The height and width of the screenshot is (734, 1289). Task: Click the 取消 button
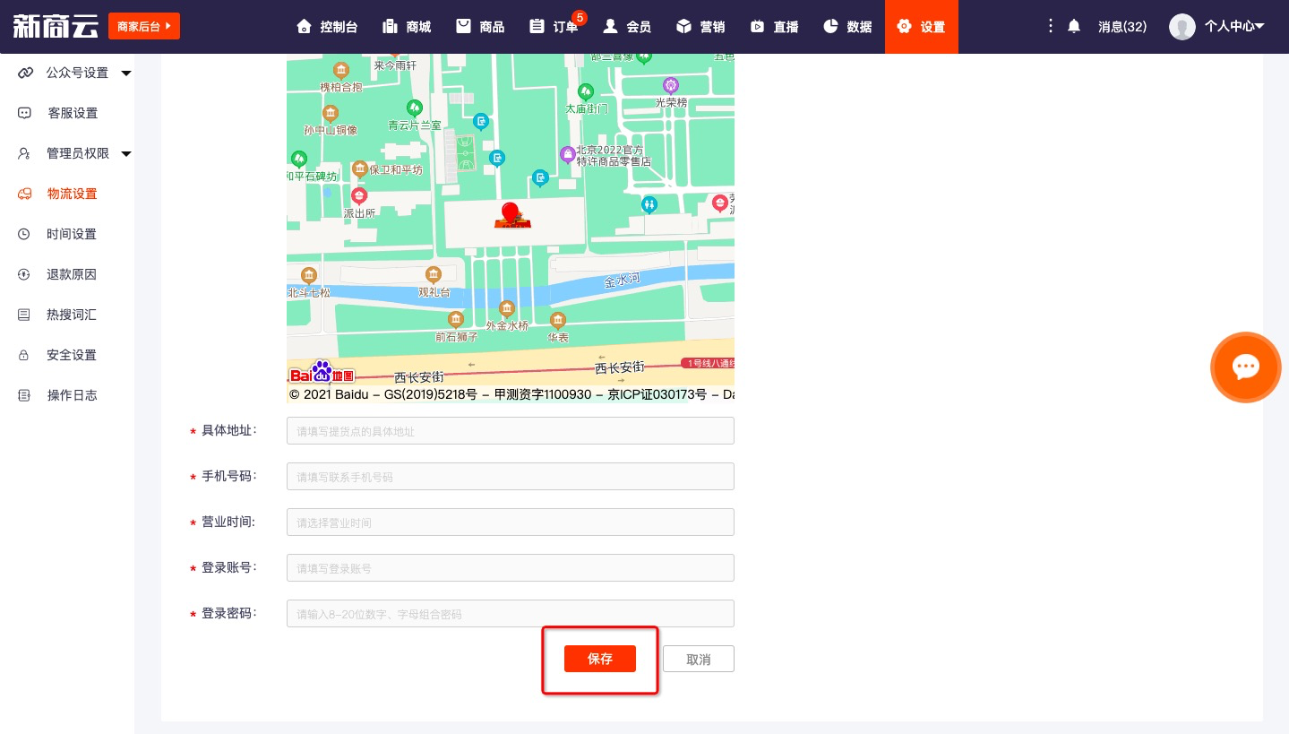click(699, 659)
